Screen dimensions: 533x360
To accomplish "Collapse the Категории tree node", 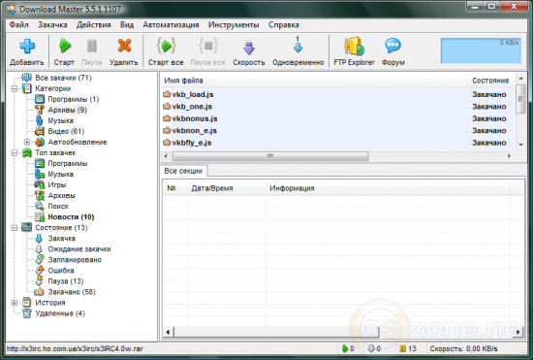I will click(x=15, y=88).
